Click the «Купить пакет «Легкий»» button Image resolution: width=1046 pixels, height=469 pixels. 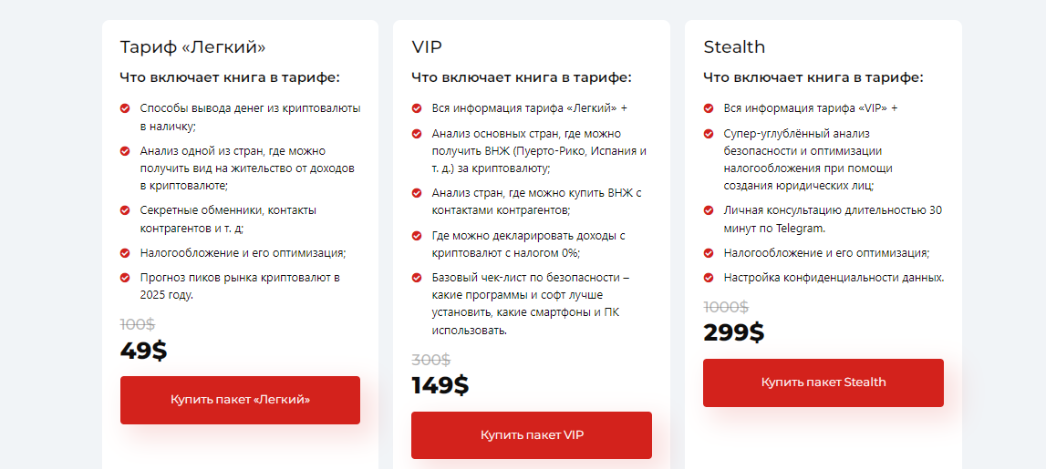pyautogui.click(x=240, y=400)
